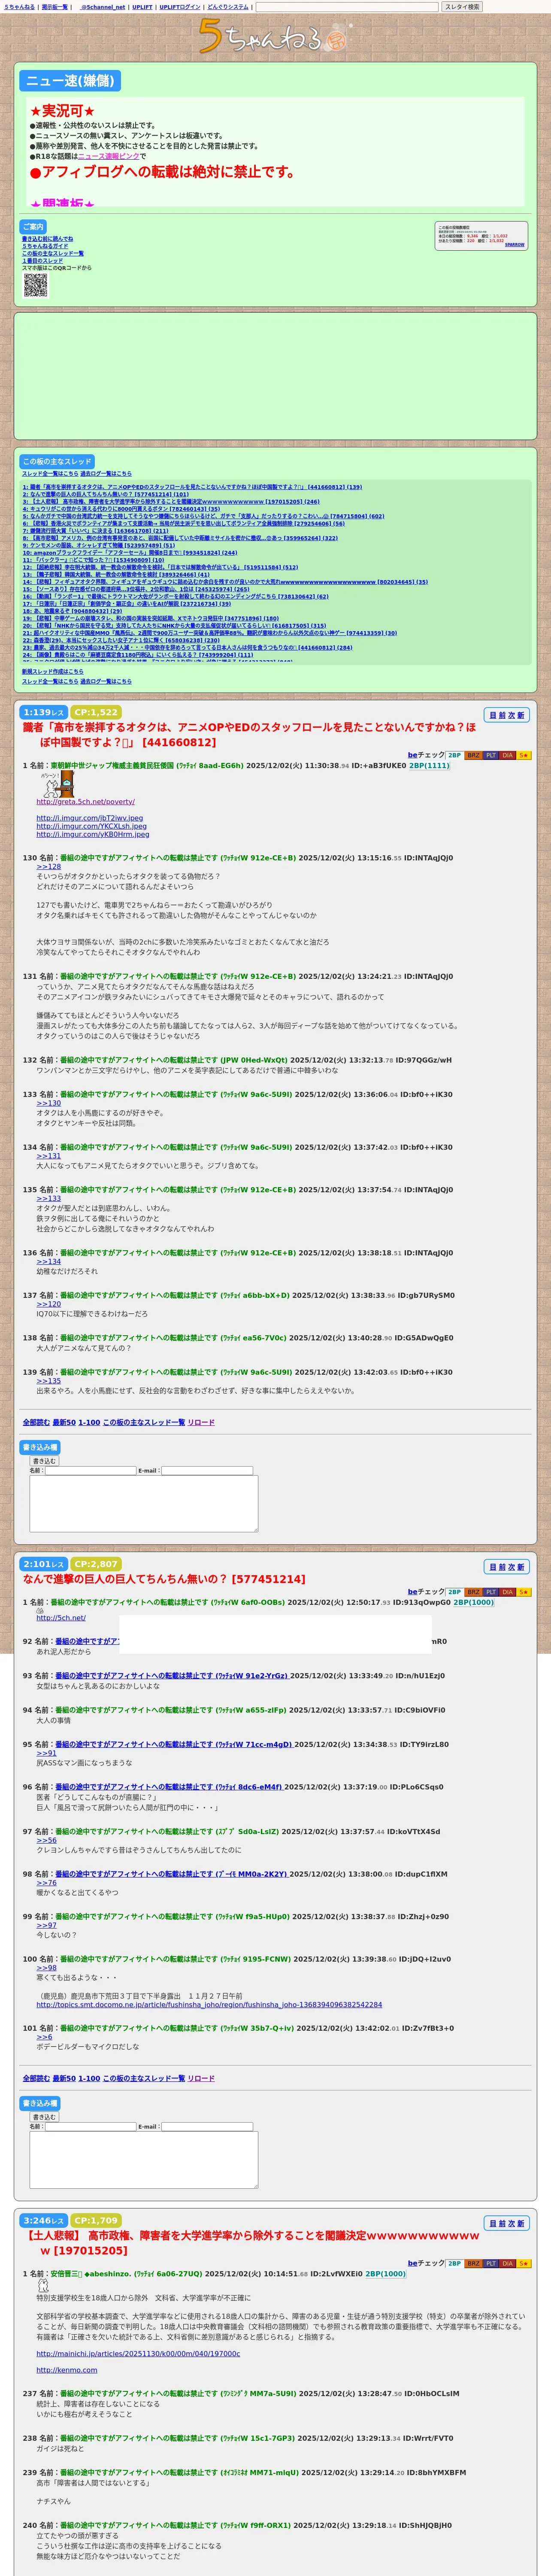
Task: Click 2BP badge in thread 1 header
Action: [x=455, y=755]
